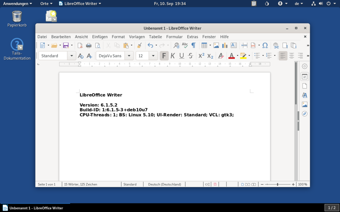340x212 pixels.
Task: Save the document with the floppy icon
Action: tap(66, 45)
